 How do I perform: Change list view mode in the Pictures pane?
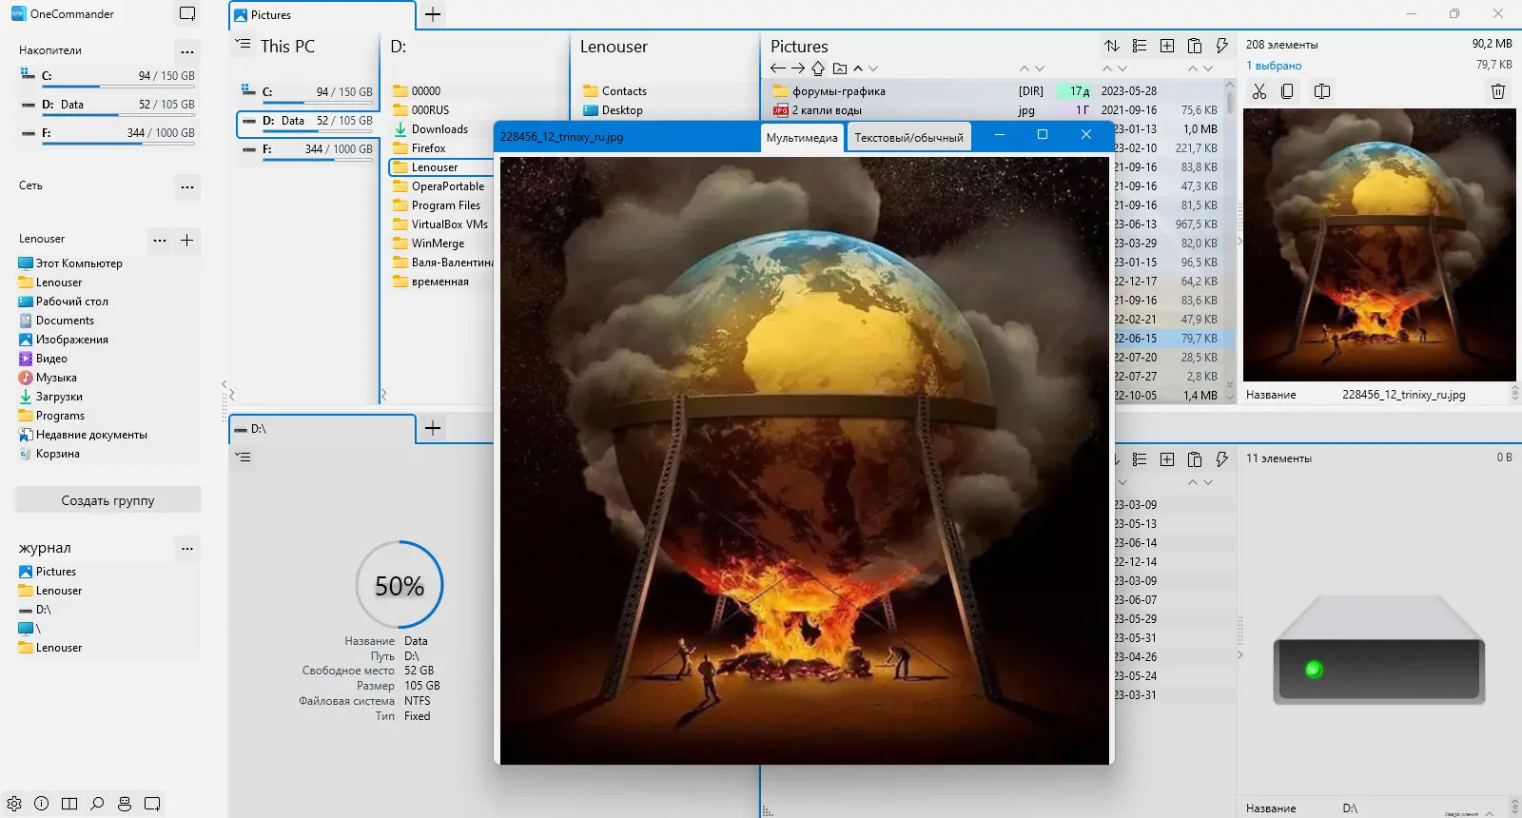coord(1140,46)
